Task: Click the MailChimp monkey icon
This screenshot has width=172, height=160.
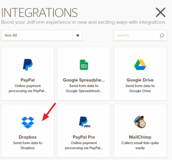Action: point(140,122)
